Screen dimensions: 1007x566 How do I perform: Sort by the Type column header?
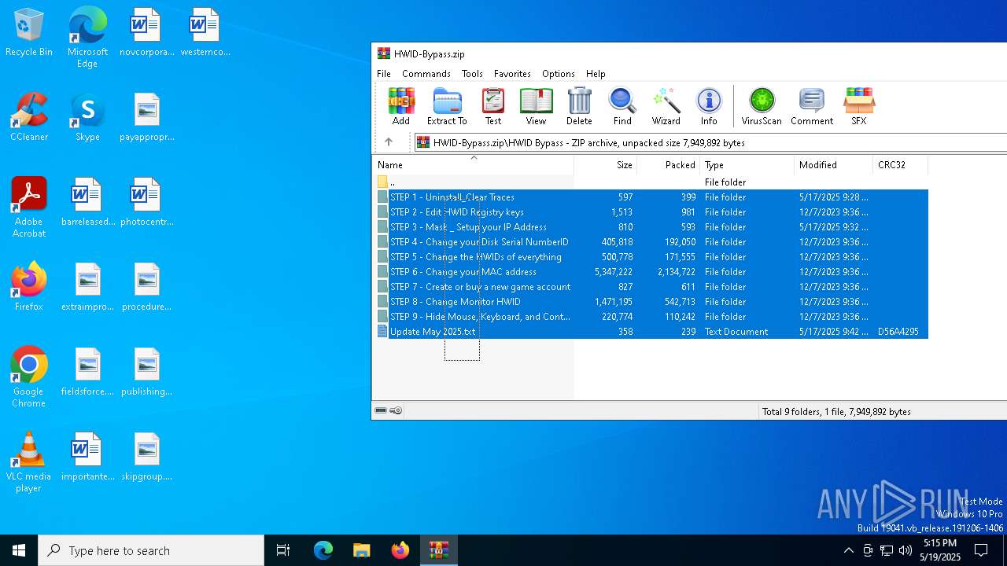pyautogui.click(x=747, y=165)
